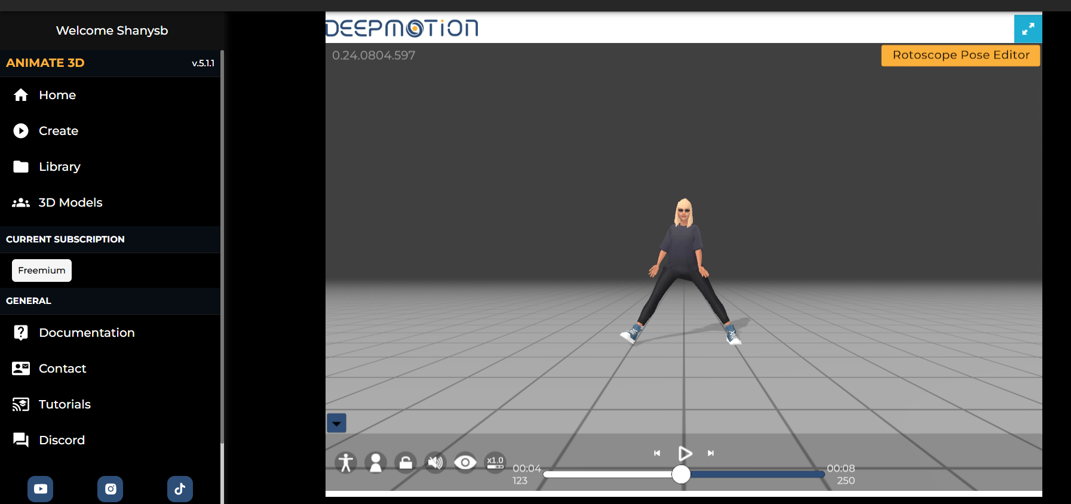This screenshot has height=504, width=1071.
Task: Click the Library folder icon
Action: point(21,167)
